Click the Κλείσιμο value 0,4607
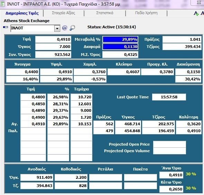Screen dimensions: 204x195 pyautogui.click(x=124, y=72)
